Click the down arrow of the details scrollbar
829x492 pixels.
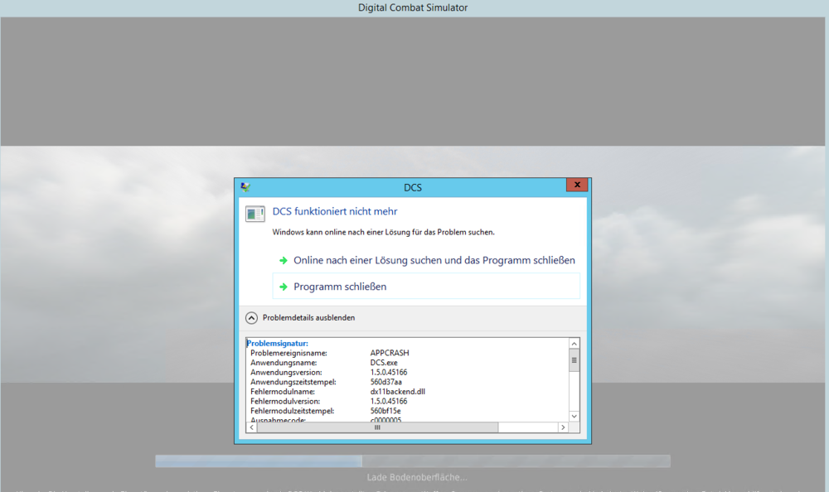click(x=574, y=416)
